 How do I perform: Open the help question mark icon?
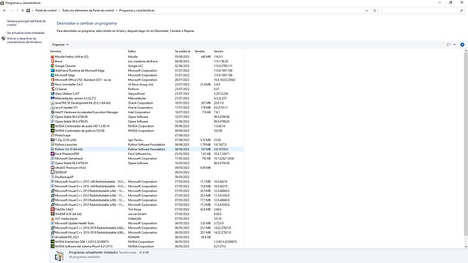[462, 45]
